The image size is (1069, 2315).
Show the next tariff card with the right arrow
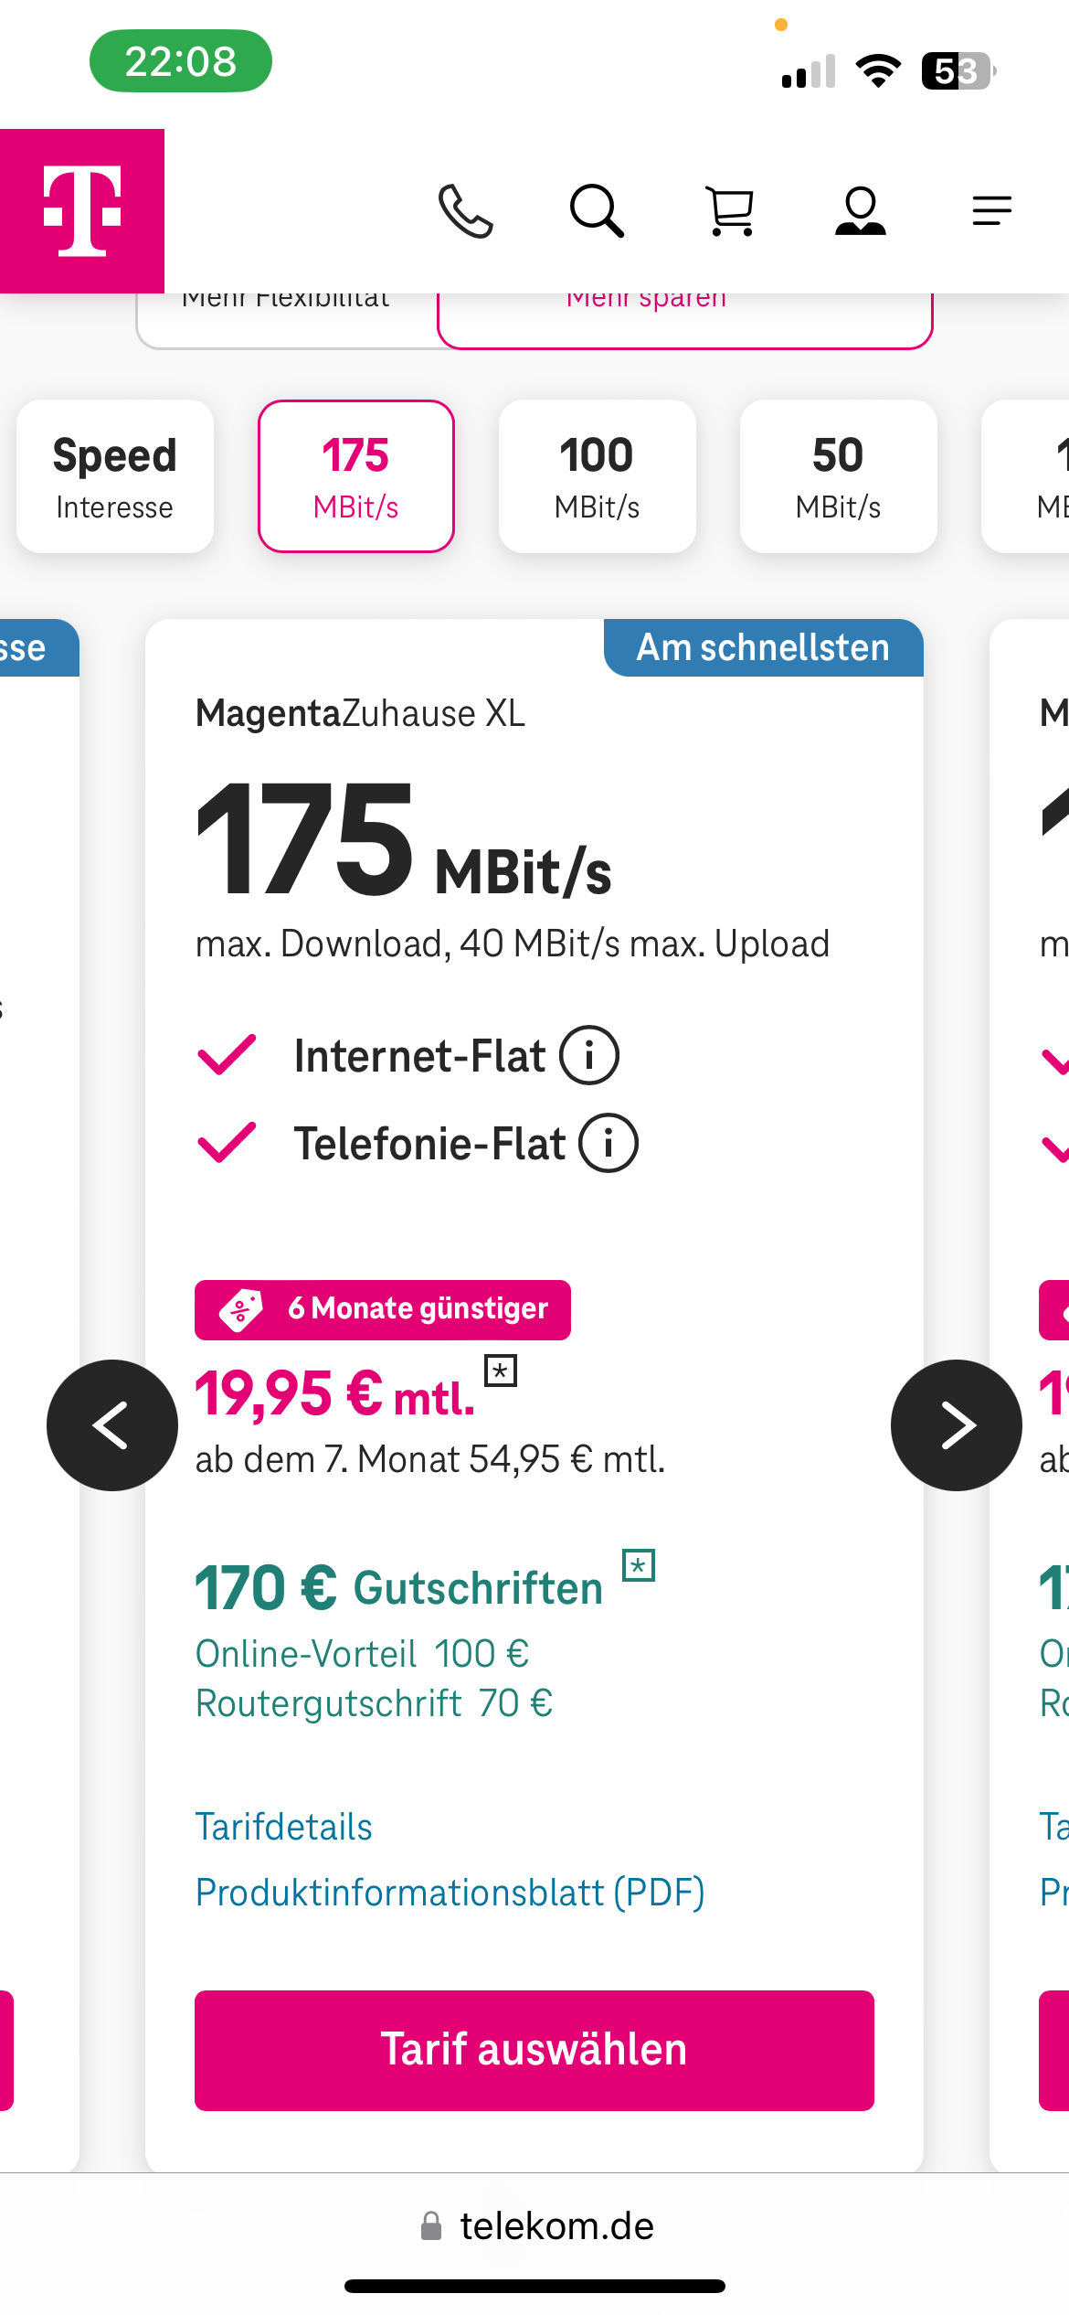pyautogui.click(x=956, y=1424)
